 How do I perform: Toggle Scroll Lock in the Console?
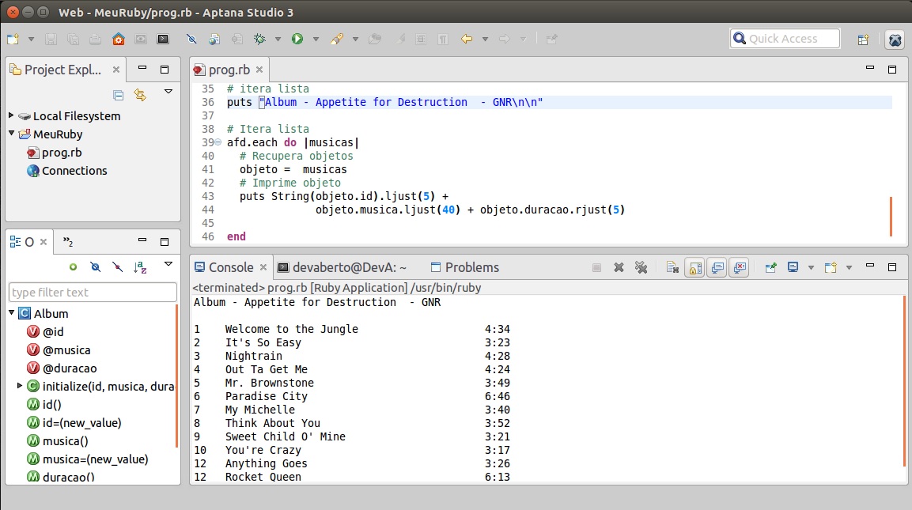point(694,267)
